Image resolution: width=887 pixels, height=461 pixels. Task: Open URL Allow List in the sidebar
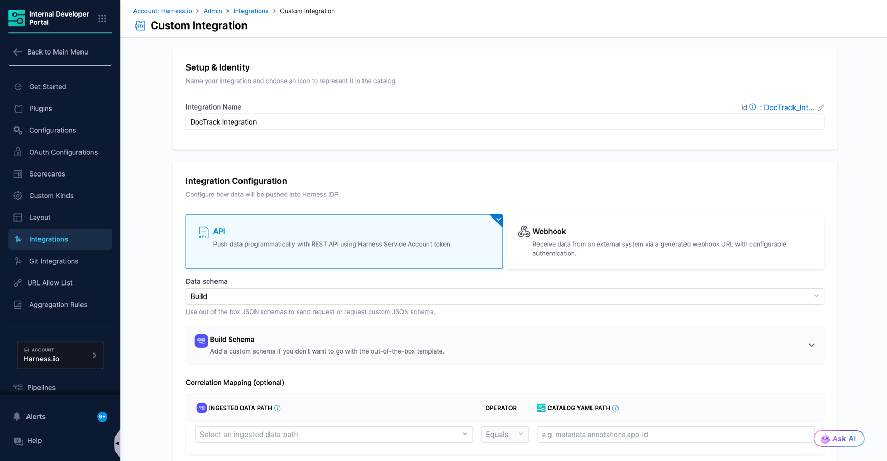tap(60, 283)
